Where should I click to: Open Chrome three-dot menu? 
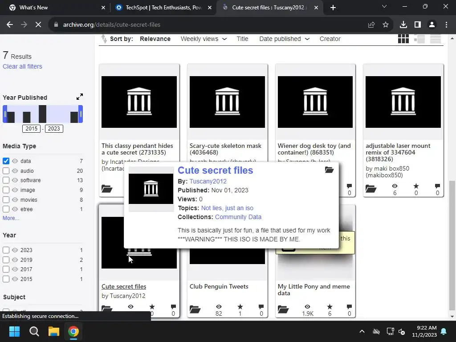coord(446,25)
